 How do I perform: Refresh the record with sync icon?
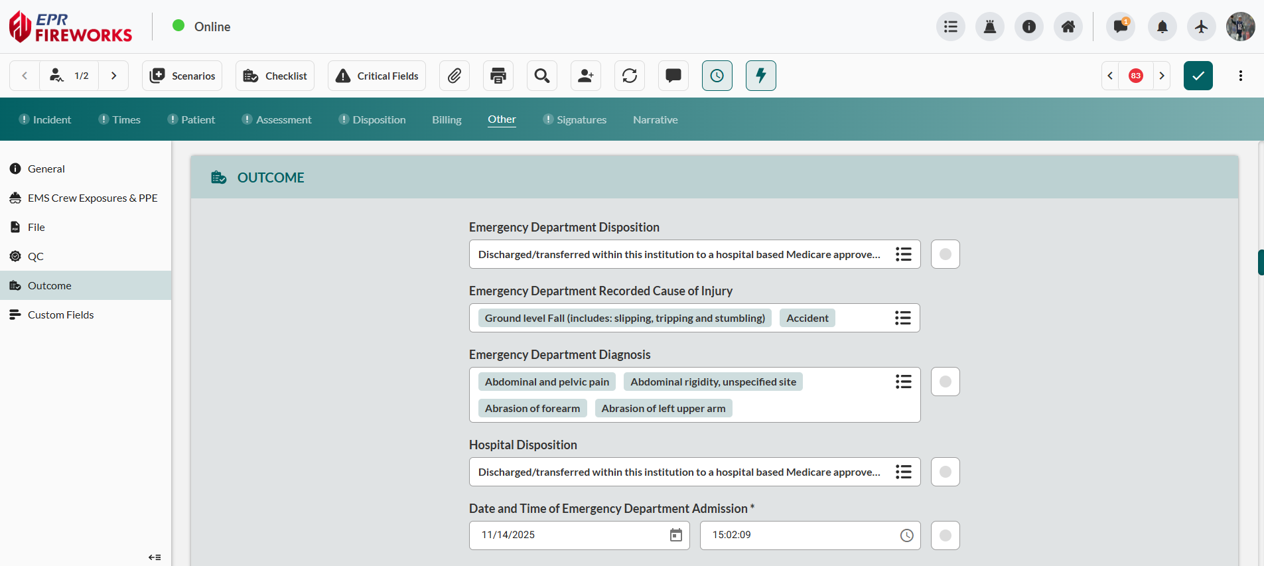click(x=630, y=76)
